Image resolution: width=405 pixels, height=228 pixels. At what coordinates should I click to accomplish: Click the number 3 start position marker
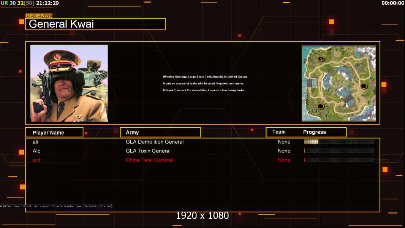321,59
